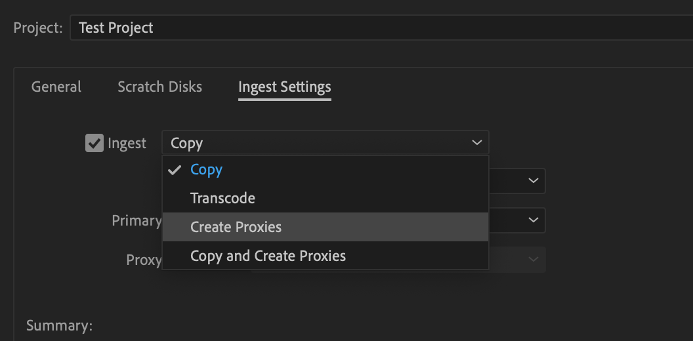Click the Summary label
693x341 pixels.
[59, 326]
